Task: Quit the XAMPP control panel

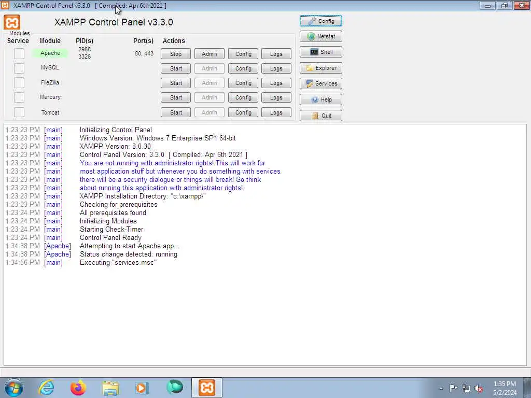Action: (320, 116)
